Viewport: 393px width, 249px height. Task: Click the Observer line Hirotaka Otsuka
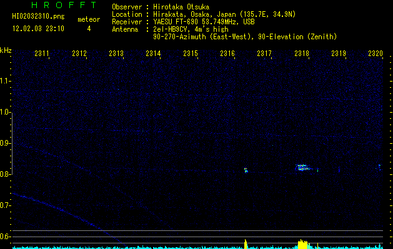coord(161,7)
